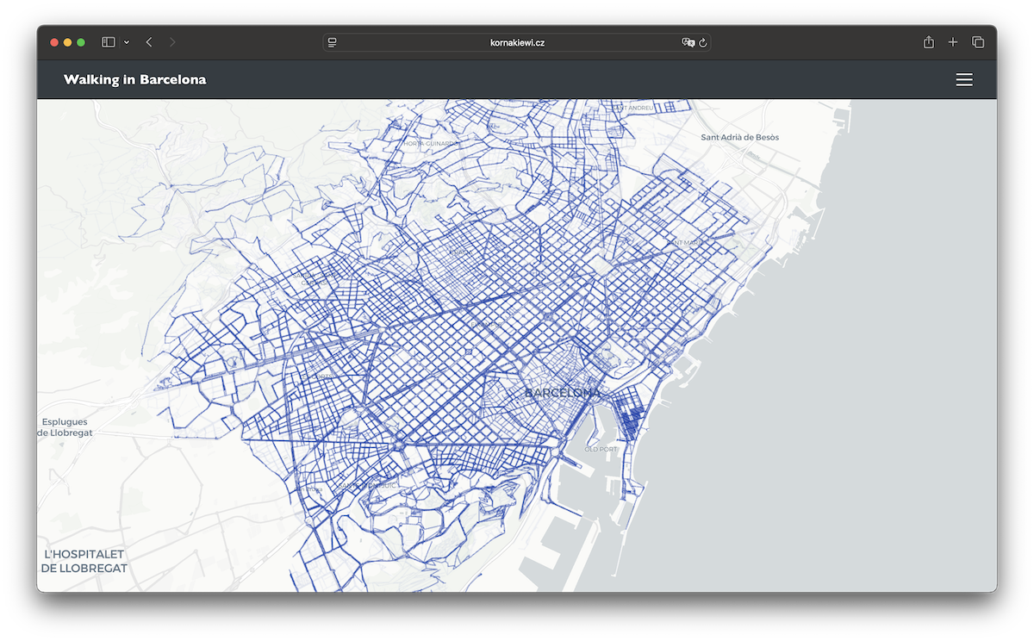
Task: Reload the page
Action: click(703, 42)
